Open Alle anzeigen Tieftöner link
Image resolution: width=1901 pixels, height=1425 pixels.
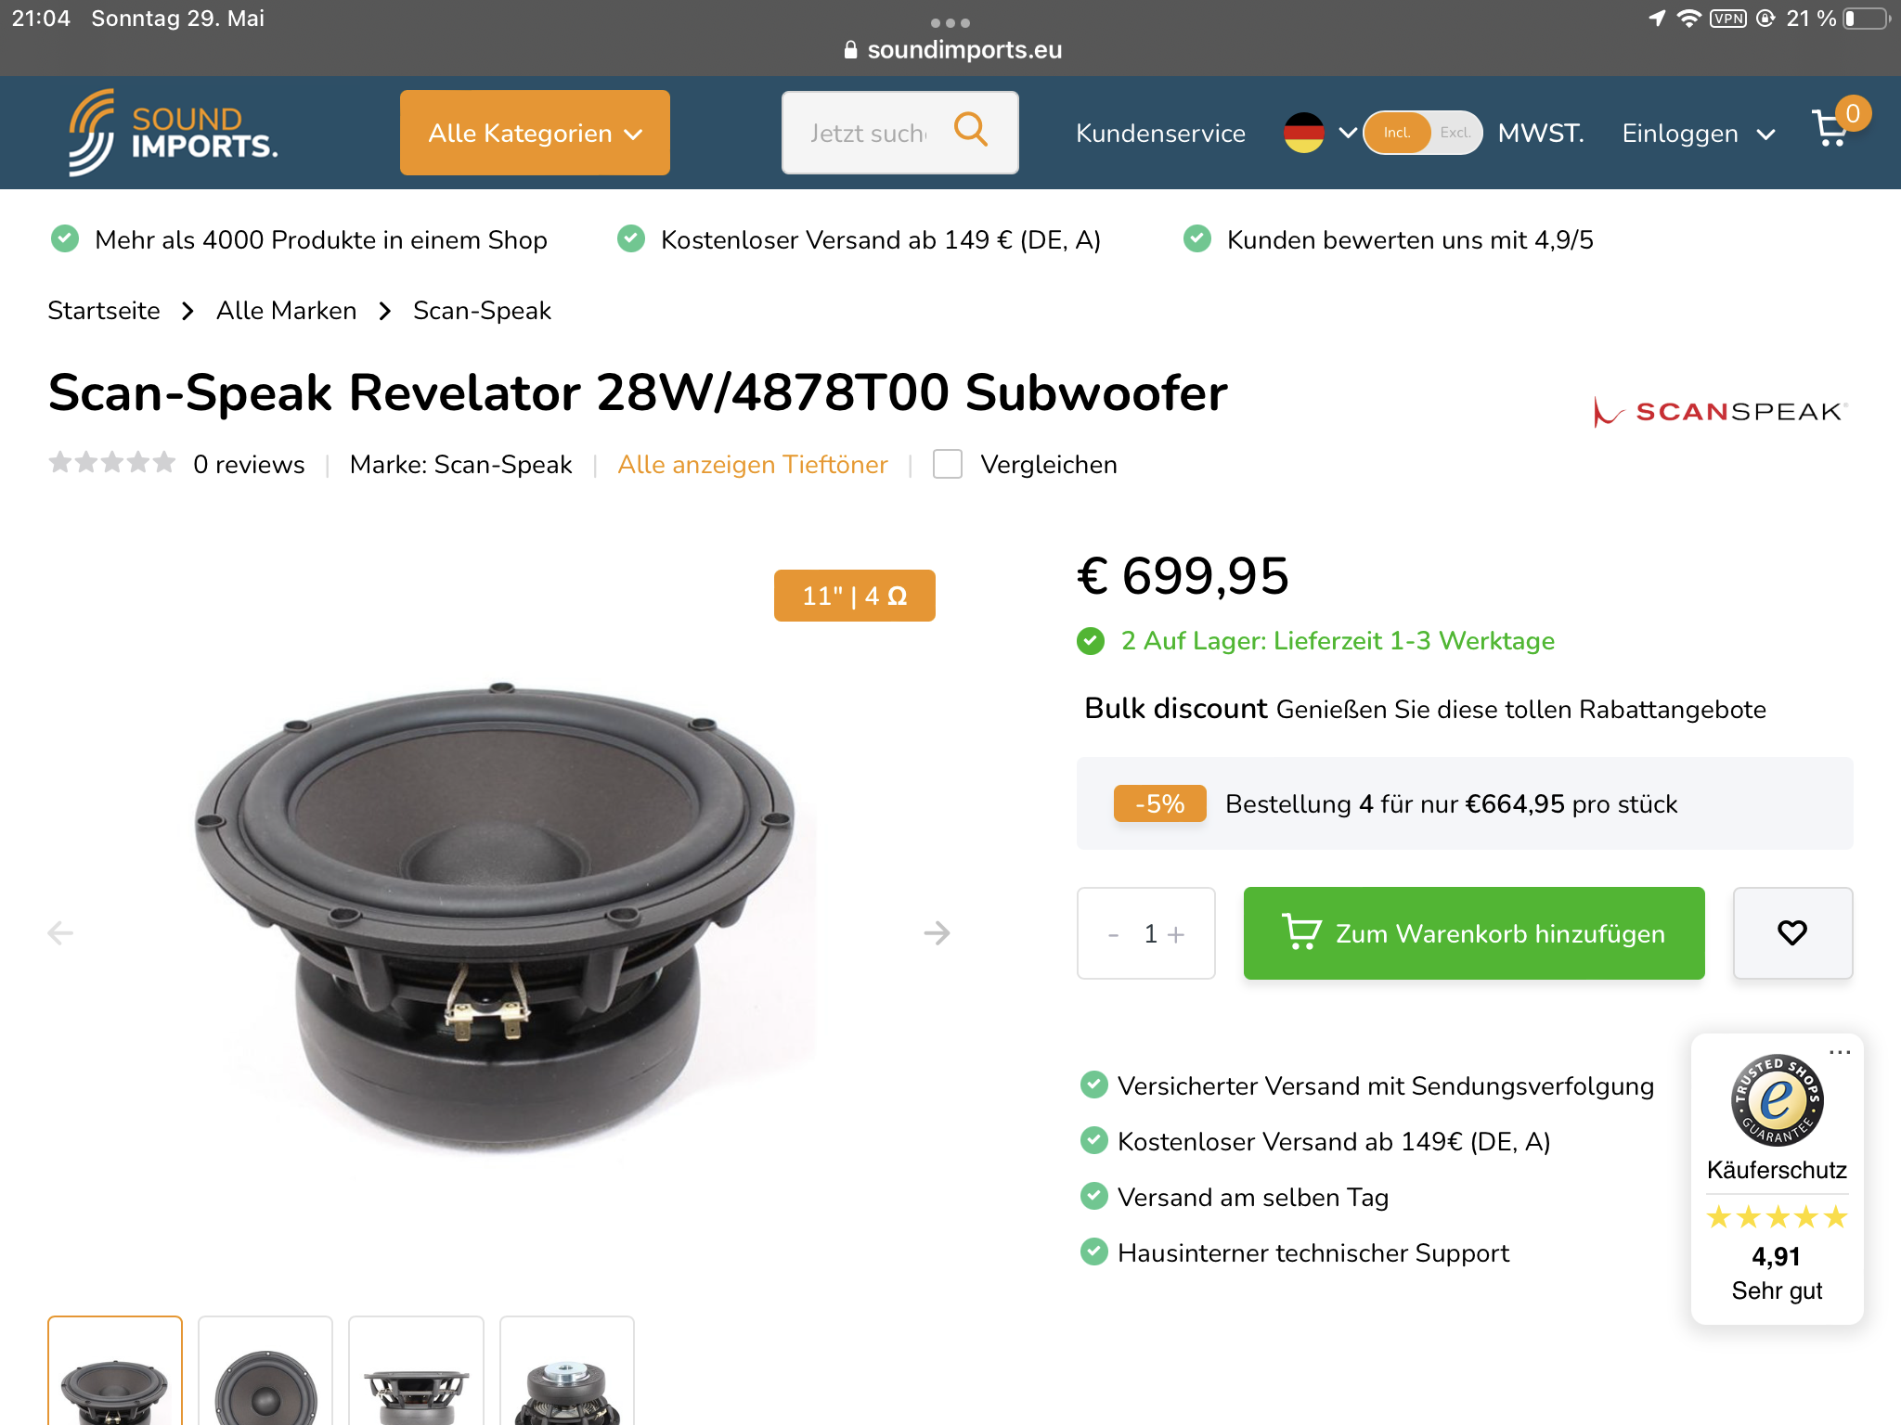[753, 464]
